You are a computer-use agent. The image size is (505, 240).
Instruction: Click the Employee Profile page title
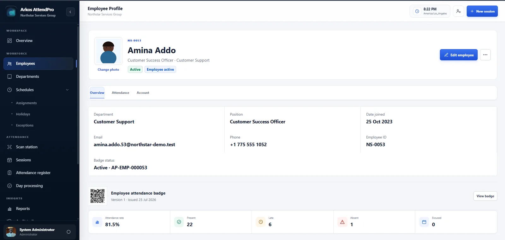tap(105, 9)
